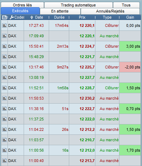This screenshot has height=166, width=142.
Task: Open order details icon for 15:48:29 row
Action: point(4,57)
